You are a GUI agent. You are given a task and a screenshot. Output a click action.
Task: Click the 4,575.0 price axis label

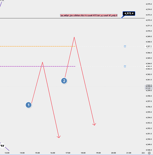coord(149,4)
